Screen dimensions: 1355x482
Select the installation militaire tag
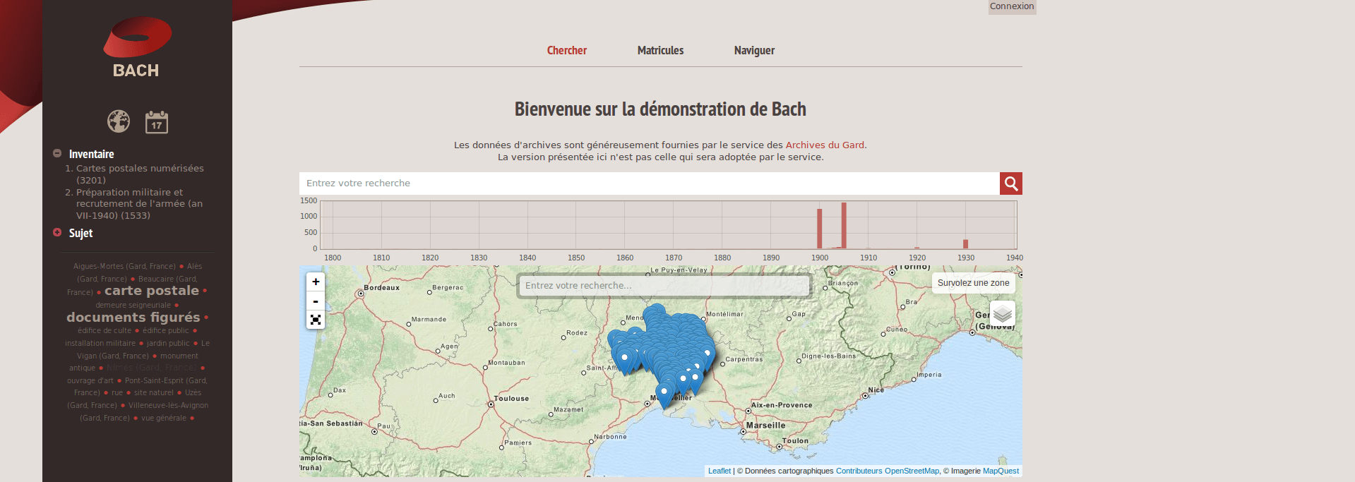100,344
